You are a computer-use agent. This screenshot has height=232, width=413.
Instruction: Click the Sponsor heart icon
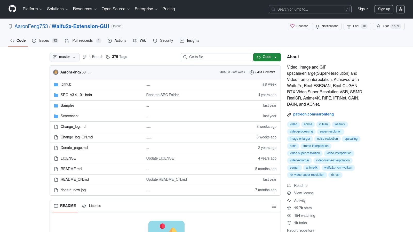click(292, 26)
